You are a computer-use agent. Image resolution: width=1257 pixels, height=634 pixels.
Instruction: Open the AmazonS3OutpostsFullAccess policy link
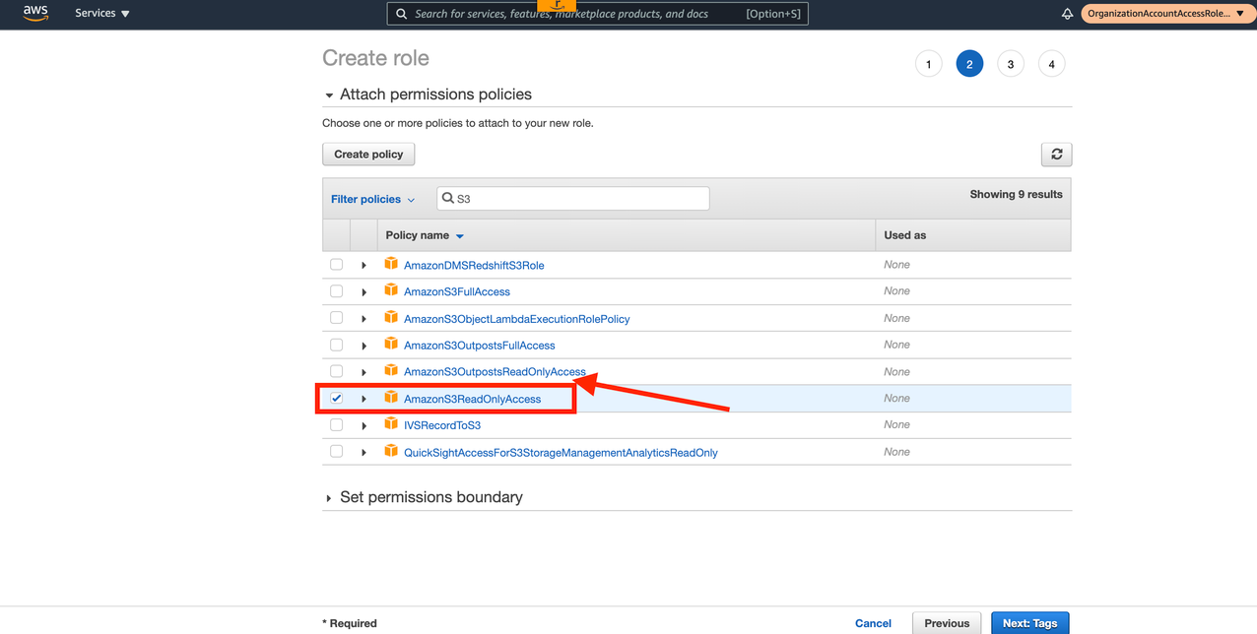[x=479, y=346]
